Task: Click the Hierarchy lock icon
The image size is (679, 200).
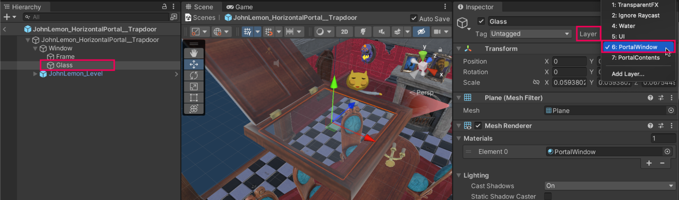Action: click(164, 6)
